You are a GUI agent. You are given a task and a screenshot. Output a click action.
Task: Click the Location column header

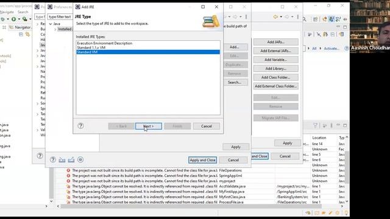[319, 137]
